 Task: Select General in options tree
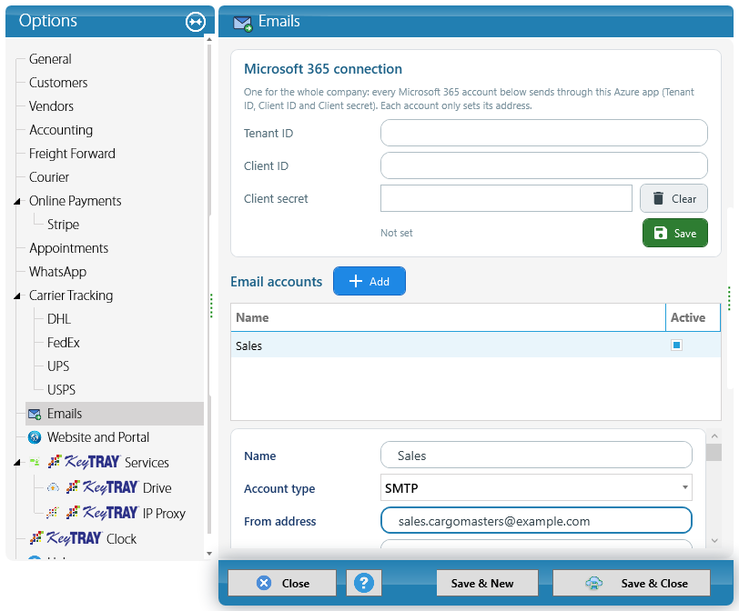50,59
